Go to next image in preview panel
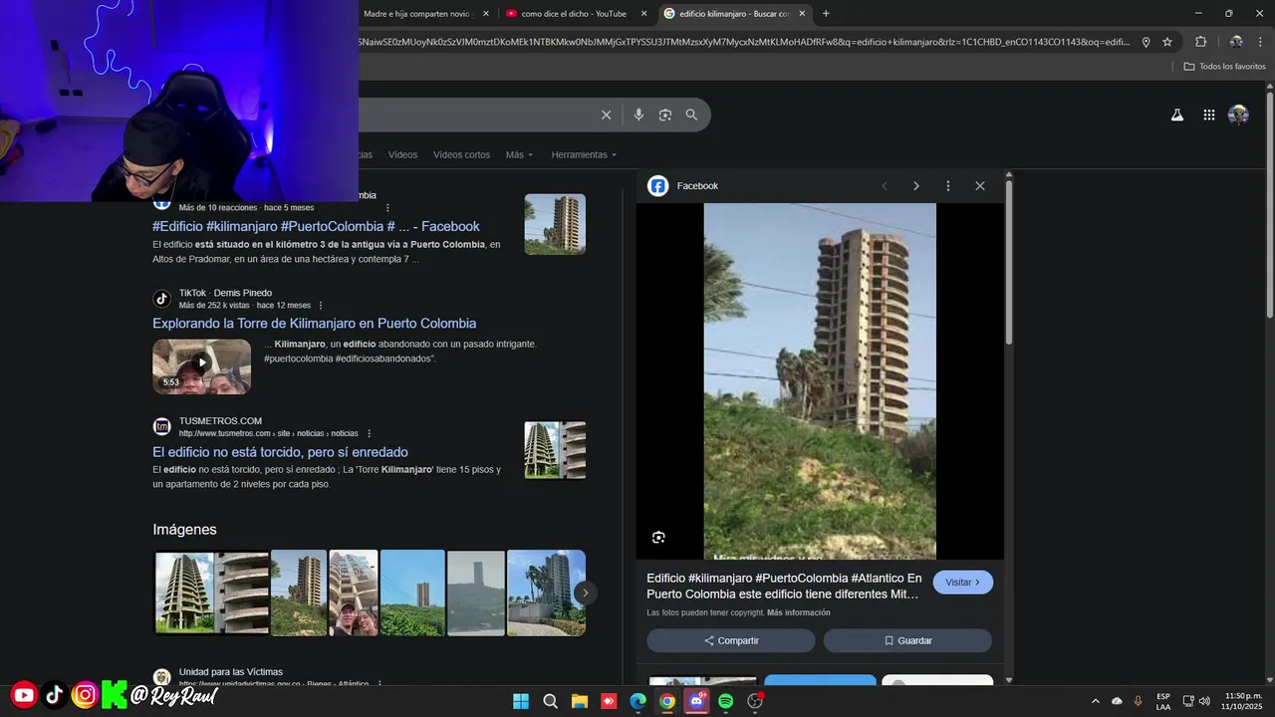The width and height of the screenshot is (1275, 717). (x=916, y=186)
